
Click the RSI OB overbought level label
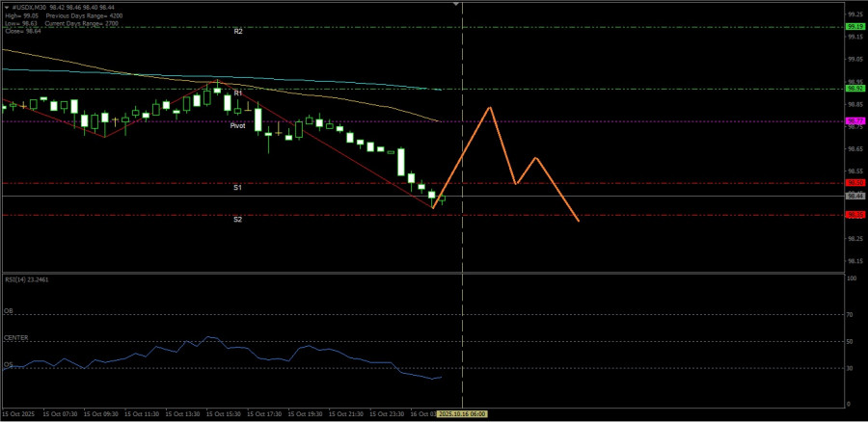coord(8,311)
